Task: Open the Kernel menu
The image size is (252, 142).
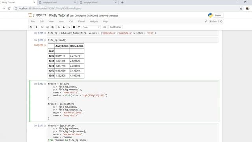Action: pos(82,21)
